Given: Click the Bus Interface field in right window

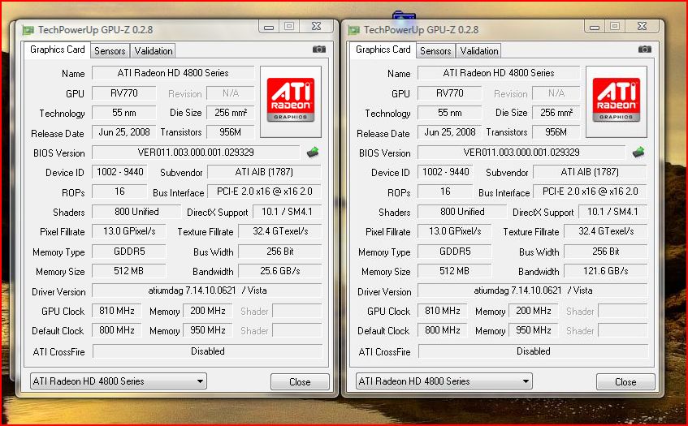Looking at the screenshot, I should [x=590, y=191].
